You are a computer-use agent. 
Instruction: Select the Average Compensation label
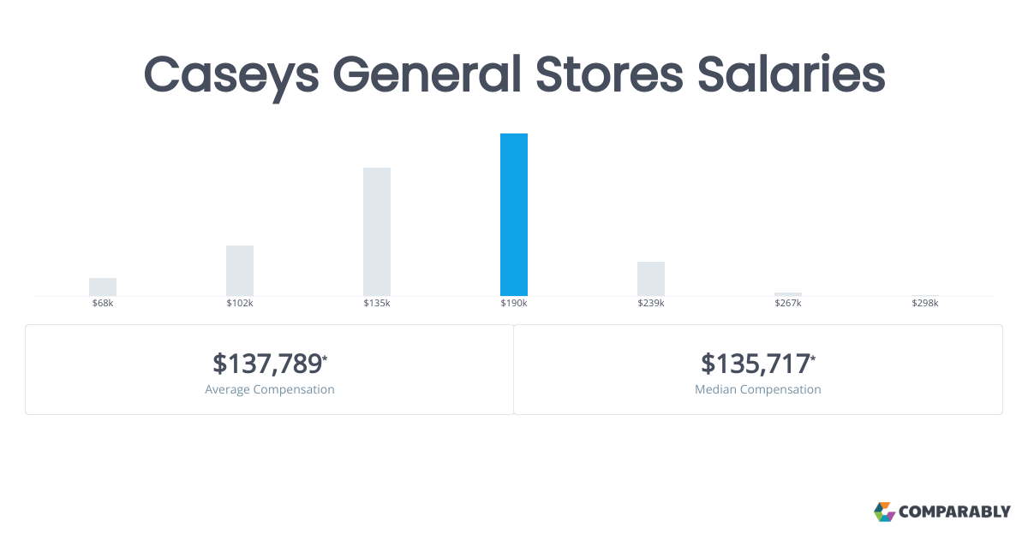[270, 389]
